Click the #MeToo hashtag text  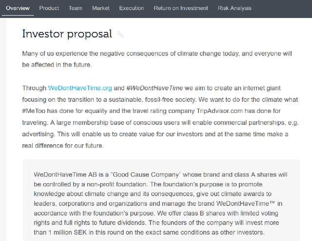point(34,111)
